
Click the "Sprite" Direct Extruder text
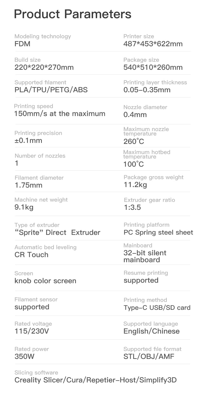point(57,233)
